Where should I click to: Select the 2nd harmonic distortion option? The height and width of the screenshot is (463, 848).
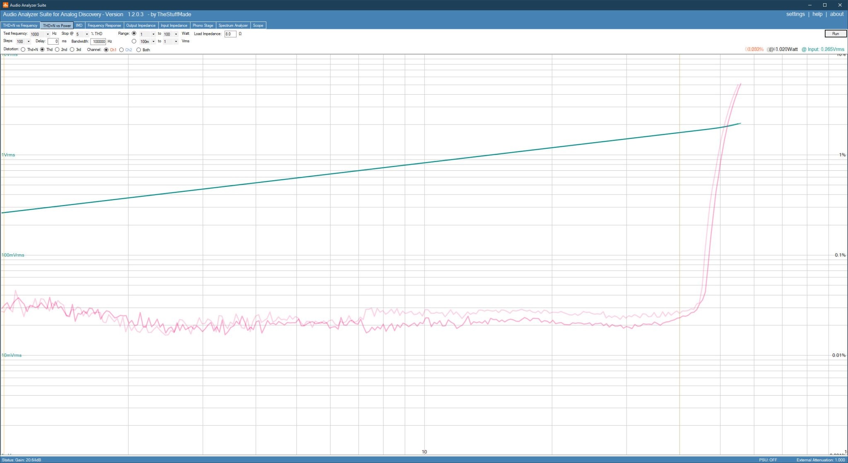pos(57,50)
